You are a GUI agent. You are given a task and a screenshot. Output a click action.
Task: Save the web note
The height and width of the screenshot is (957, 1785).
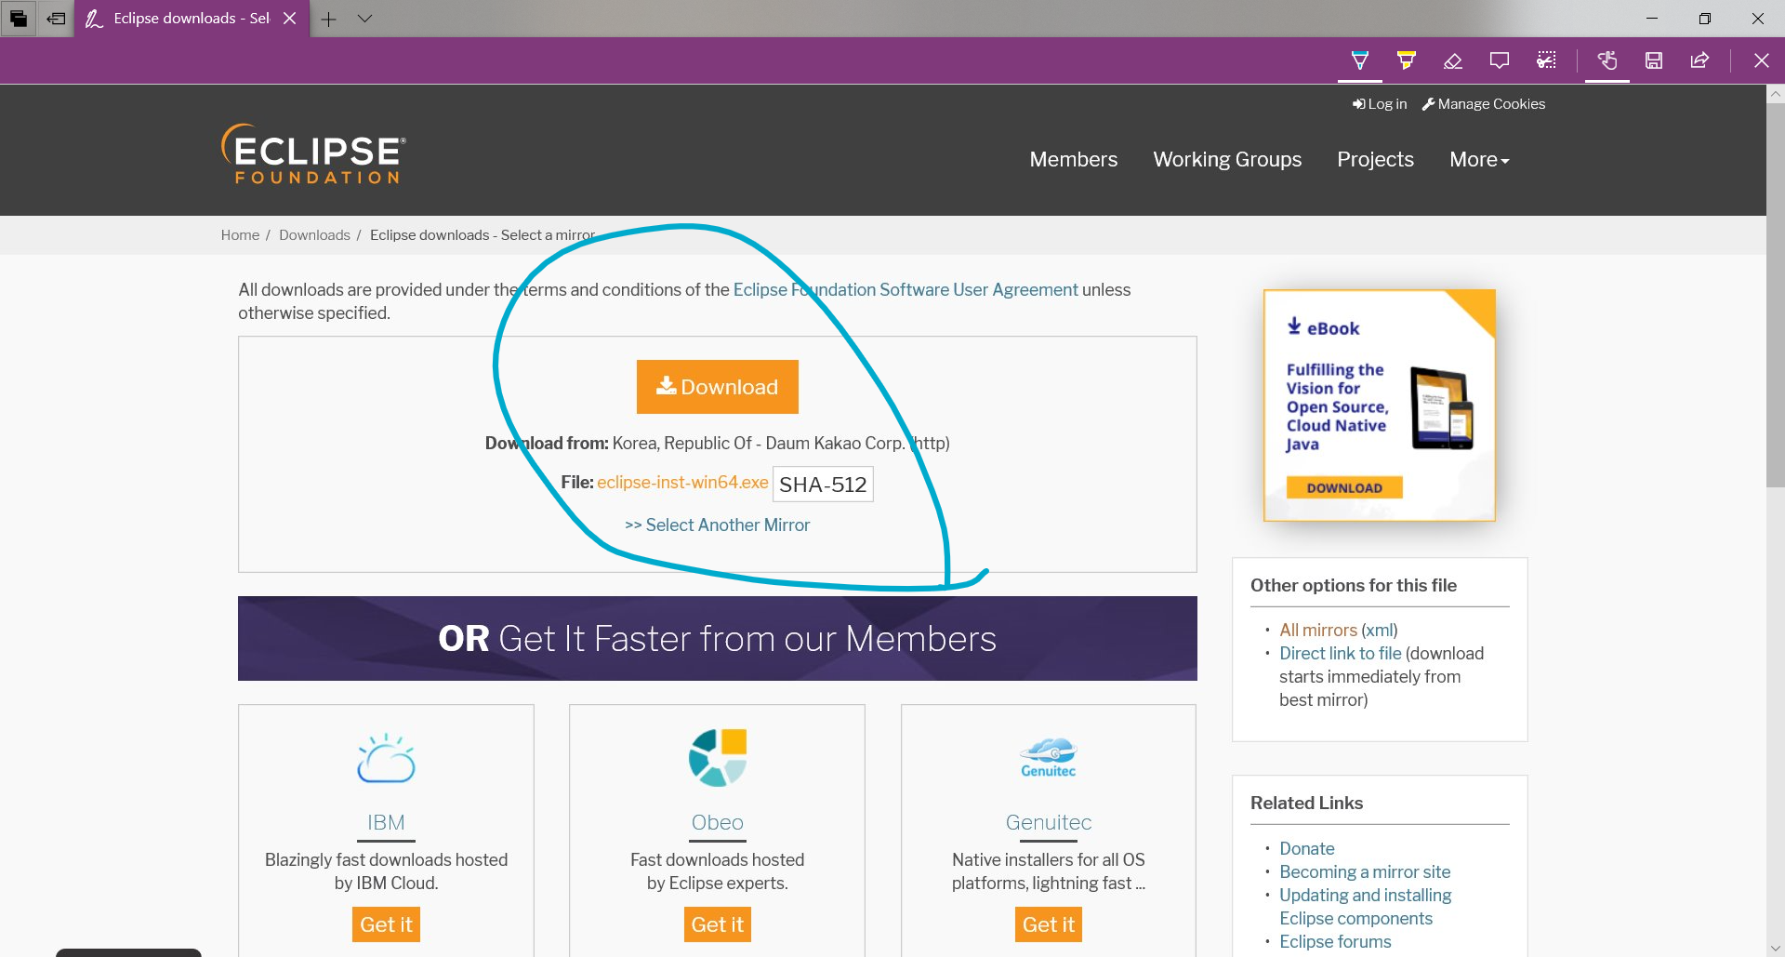1654,60
